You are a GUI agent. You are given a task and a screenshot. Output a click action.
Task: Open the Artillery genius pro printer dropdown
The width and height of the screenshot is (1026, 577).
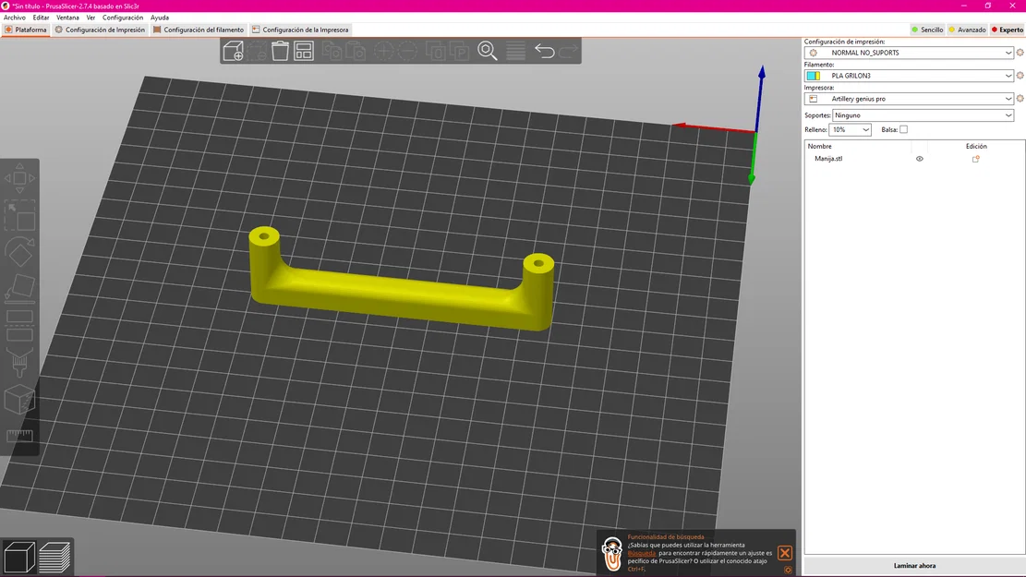[x=910, y=98]
